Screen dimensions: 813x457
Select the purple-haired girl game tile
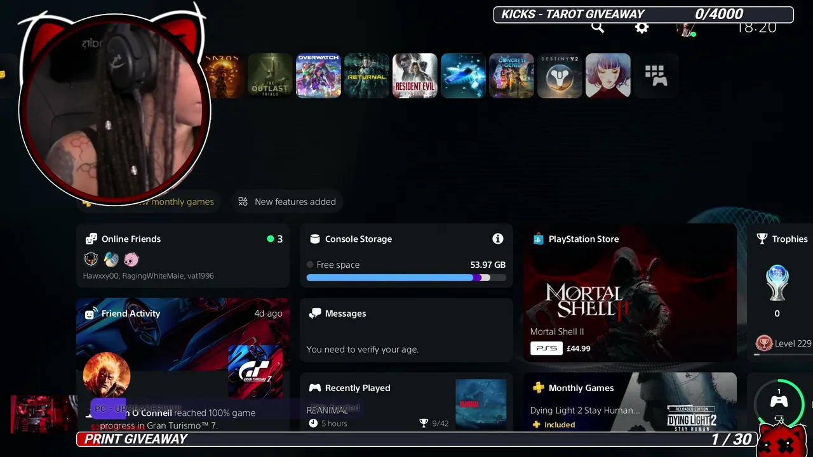608,76
